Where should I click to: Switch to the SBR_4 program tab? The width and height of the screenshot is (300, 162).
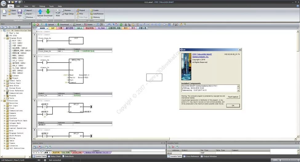point(79,28)
